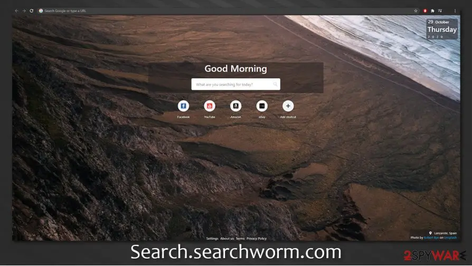
Task: Click the 'What are you searching for today?' box
Action: pos(235,84)
